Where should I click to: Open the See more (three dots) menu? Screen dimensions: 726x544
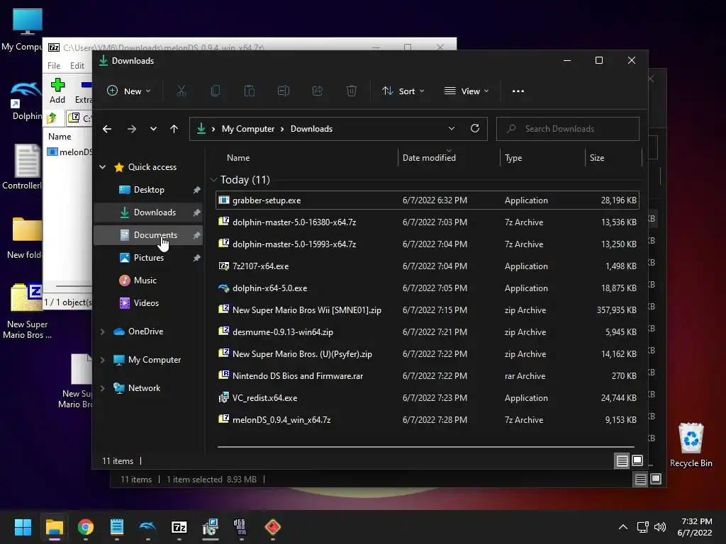518,91
